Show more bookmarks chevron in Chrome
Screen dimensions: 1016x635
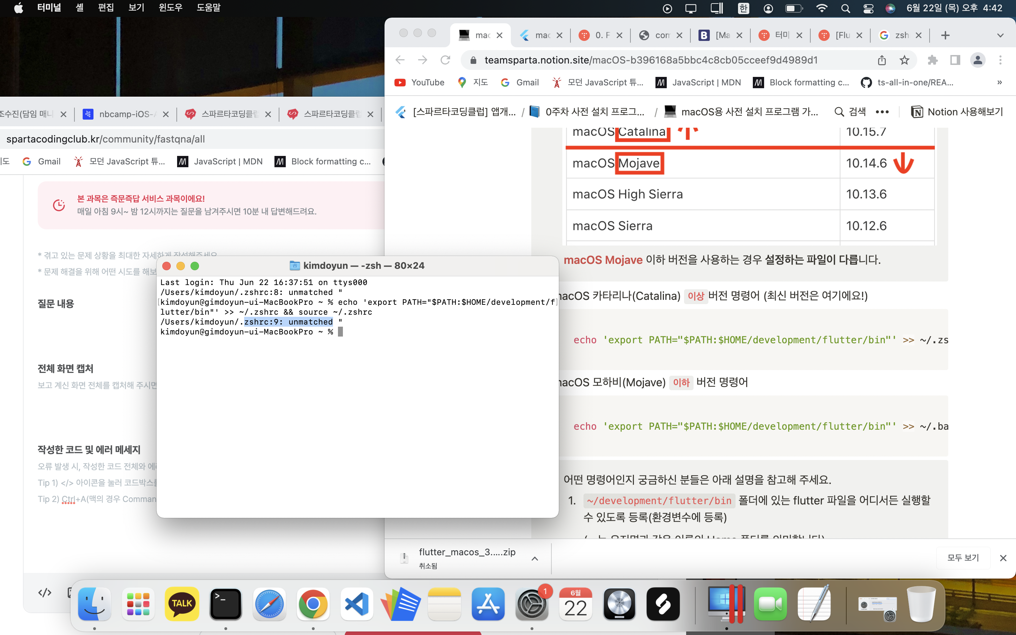coord(1000,82)
